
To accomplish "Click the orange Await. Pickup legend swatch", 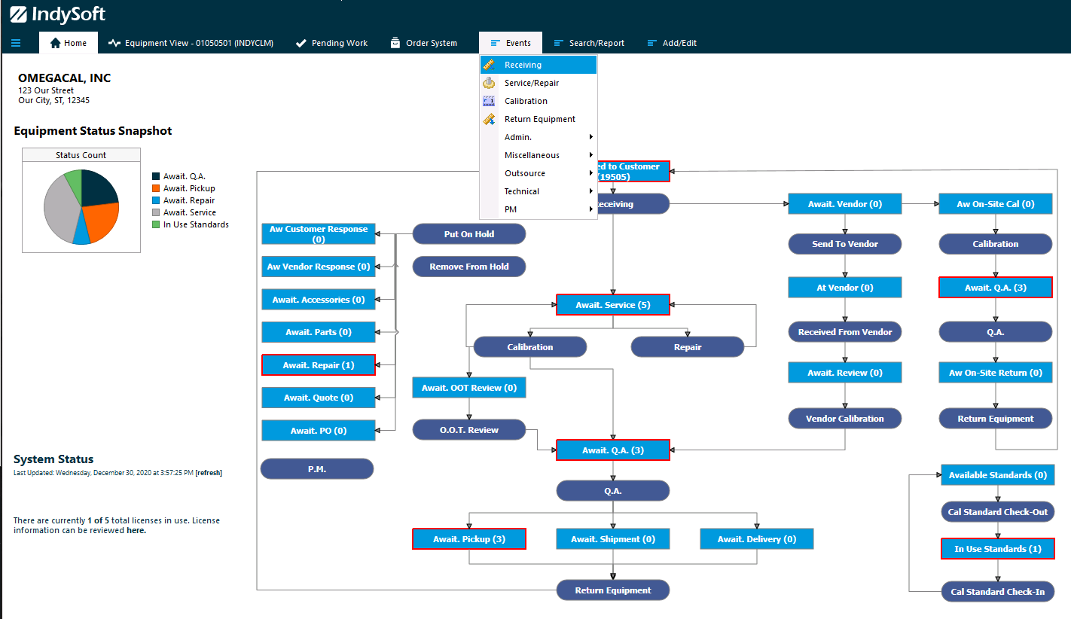I will 156,188.
